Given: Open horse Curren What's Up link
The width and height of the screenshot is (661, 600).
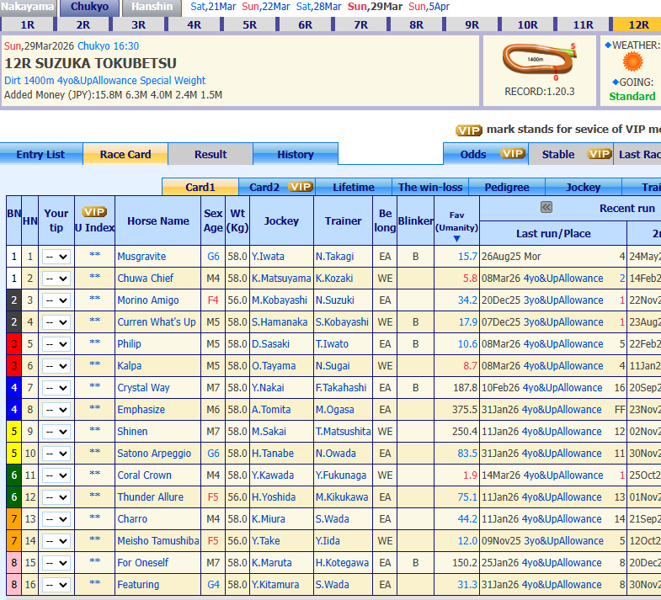Looking at the screenshot, I should pyautogui.click(x=157, y=322).
